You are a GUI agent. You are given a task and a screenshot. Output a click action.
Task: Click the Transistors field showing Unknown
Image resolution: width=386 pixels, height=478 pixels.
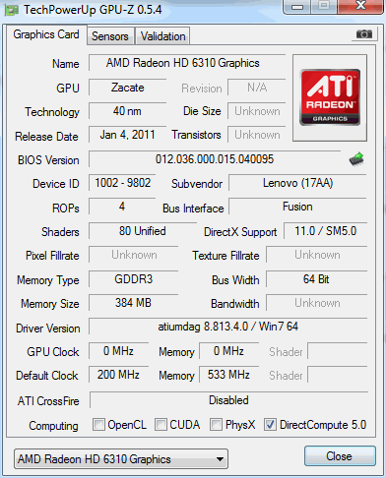257,135
